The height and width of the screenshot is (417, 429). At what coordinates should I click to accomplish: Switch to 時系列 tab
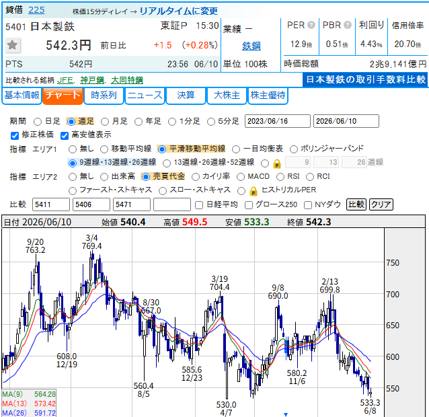[x=104, y=96]
